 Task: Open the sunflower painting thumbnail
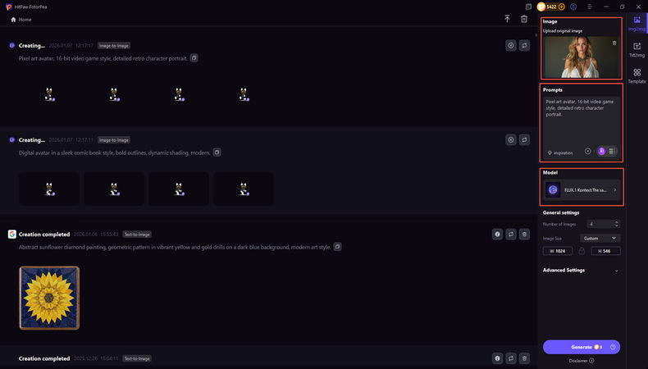click(x=49, y=298)
